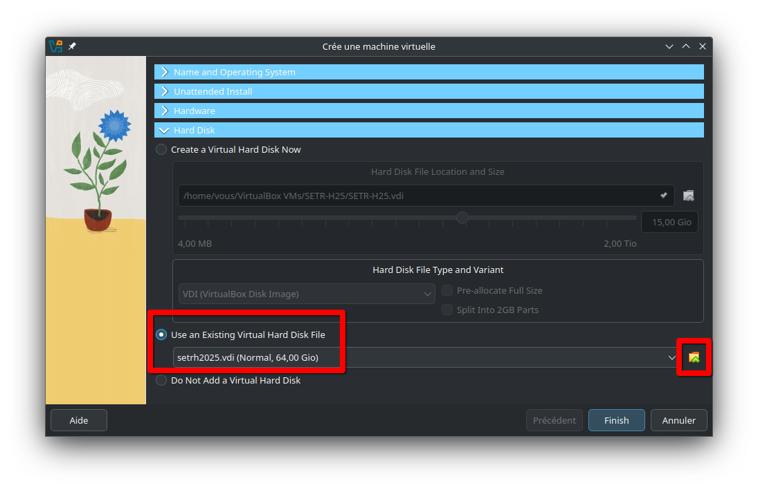Image resolution: width=758 pixels, height=490 pixels.
Task: Close the Crée une machine virtuelle dialog
Action: pos(703,46)
